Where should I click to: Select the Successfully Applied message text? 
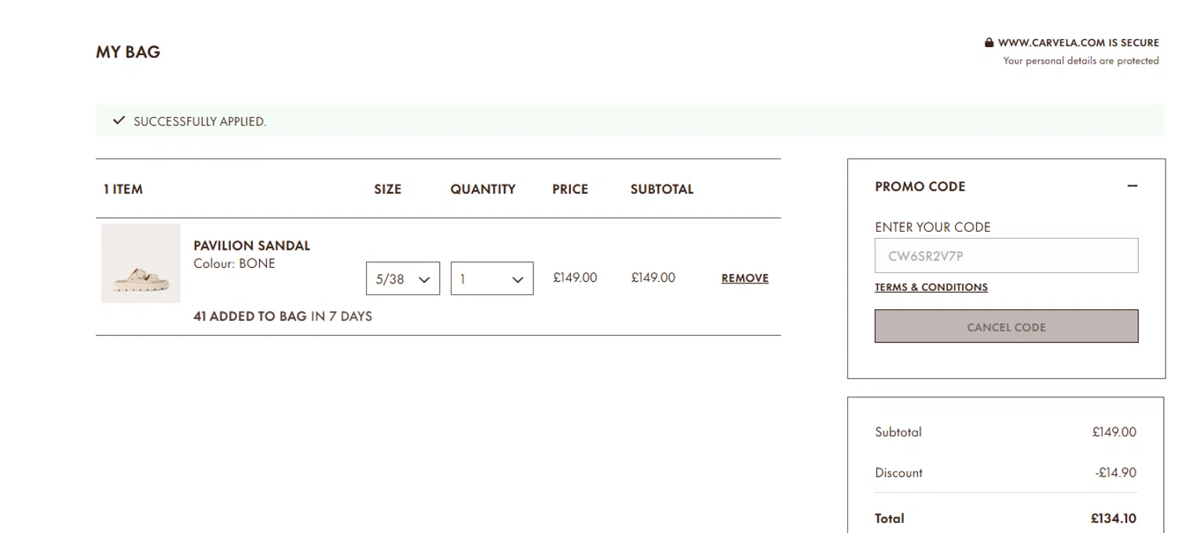click(x=199, y=122)
